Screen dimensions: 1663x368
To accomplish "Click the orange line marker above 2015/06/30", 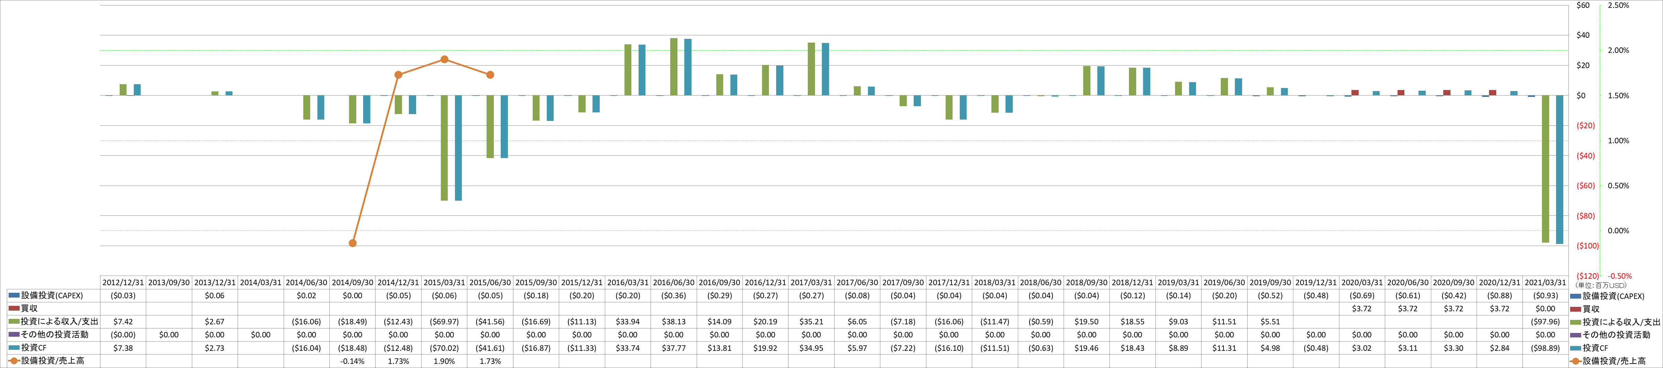I will pyautogui.click(x=490, y=75).
